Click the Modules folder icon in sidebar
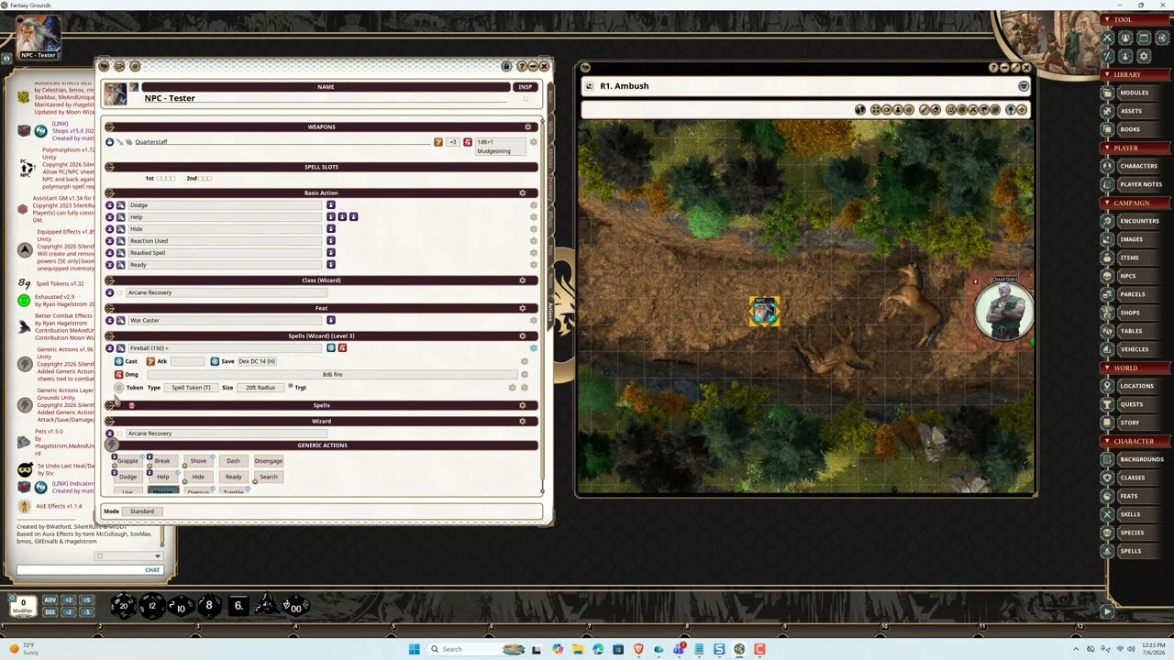The image size is (1174, 660). coord(1108,93)
